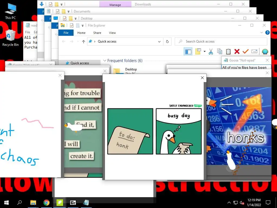Open Customize Quick Access Toolbar in Documents window
This screenshot has width=277, height=208.
click(x=68, y=11)
